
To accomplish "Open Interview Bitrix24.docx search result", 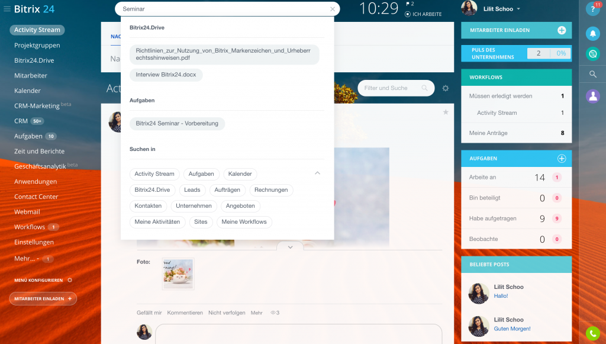I will pyautogui.click(x=166, y=75).
